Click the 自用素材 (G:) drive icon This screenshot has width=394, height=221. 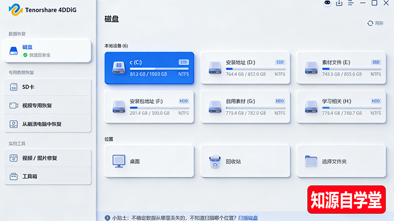click(x=215, y=107)
